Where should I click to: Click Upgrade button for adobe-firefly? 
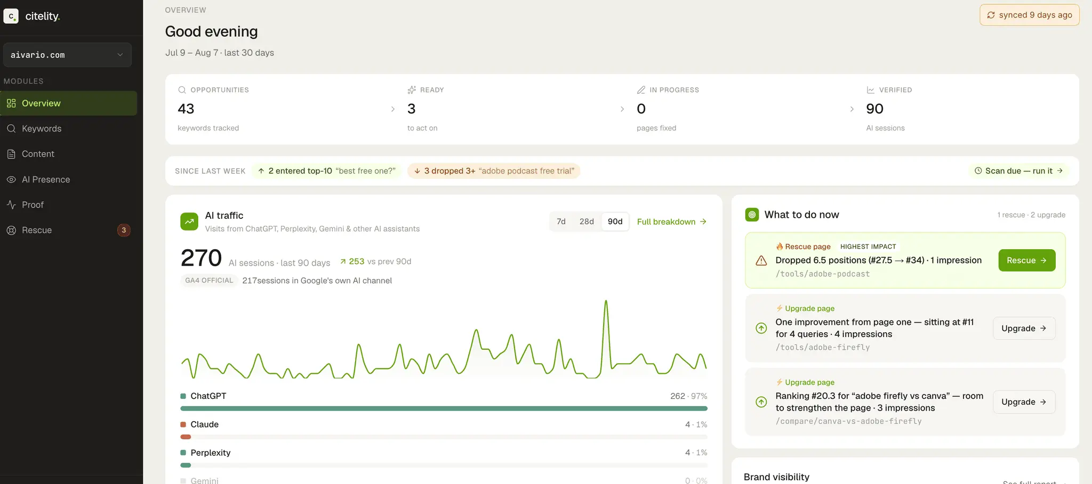click(x=1024, y=329)
